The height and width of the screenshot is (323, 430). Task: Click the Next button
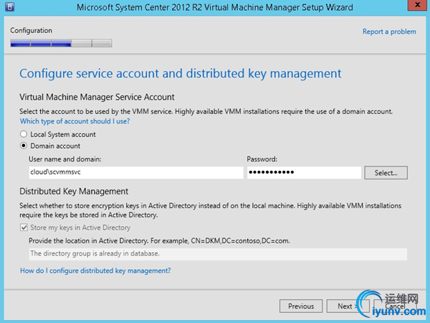coord(348,306)
